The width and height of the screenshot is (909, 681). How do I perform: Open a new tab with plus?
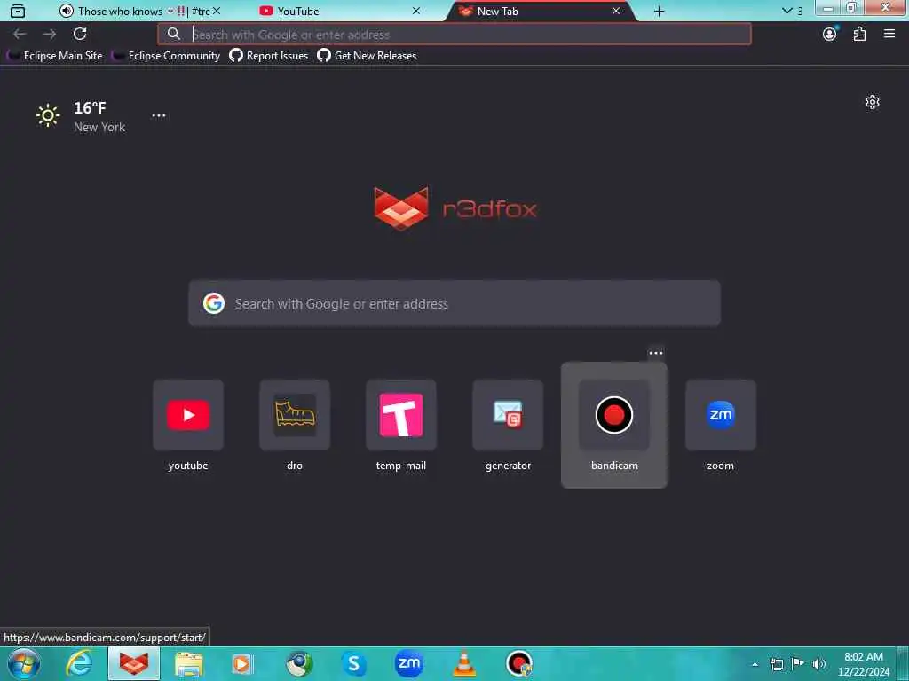click(660, 11)
